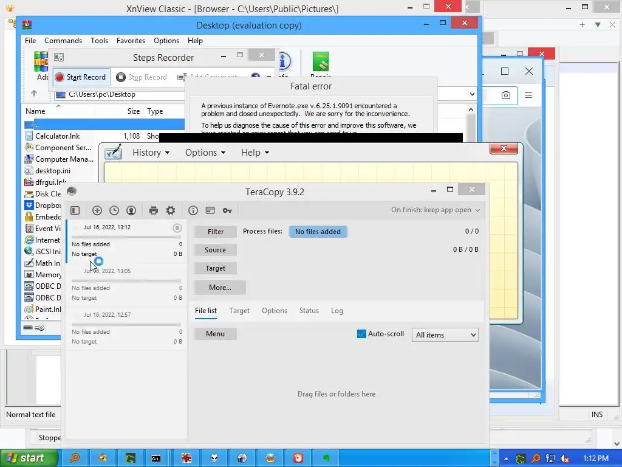
Task: Click Stop Record in Steps Recorder
Action: point(142,77)
